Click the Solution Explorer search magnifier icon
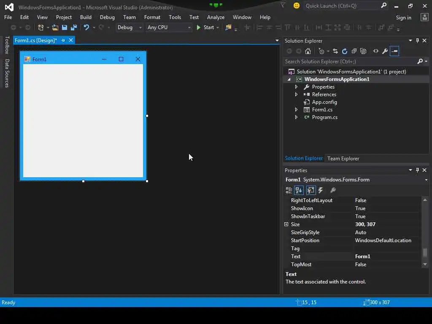 coord(420,61)
